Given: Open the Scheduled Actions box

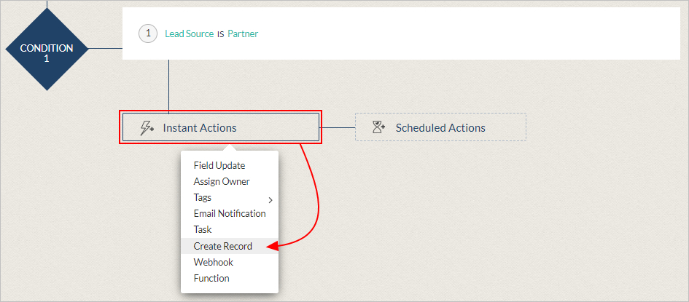Looking at the screenshot, I should pyautogui.click(x=440, y=127).
